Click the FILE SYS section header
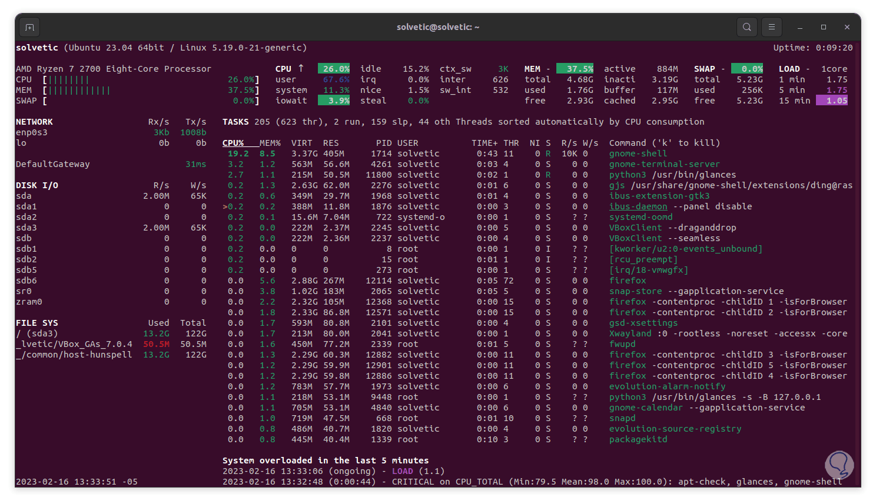Screen dimensions: 876x504 (37, 323)
